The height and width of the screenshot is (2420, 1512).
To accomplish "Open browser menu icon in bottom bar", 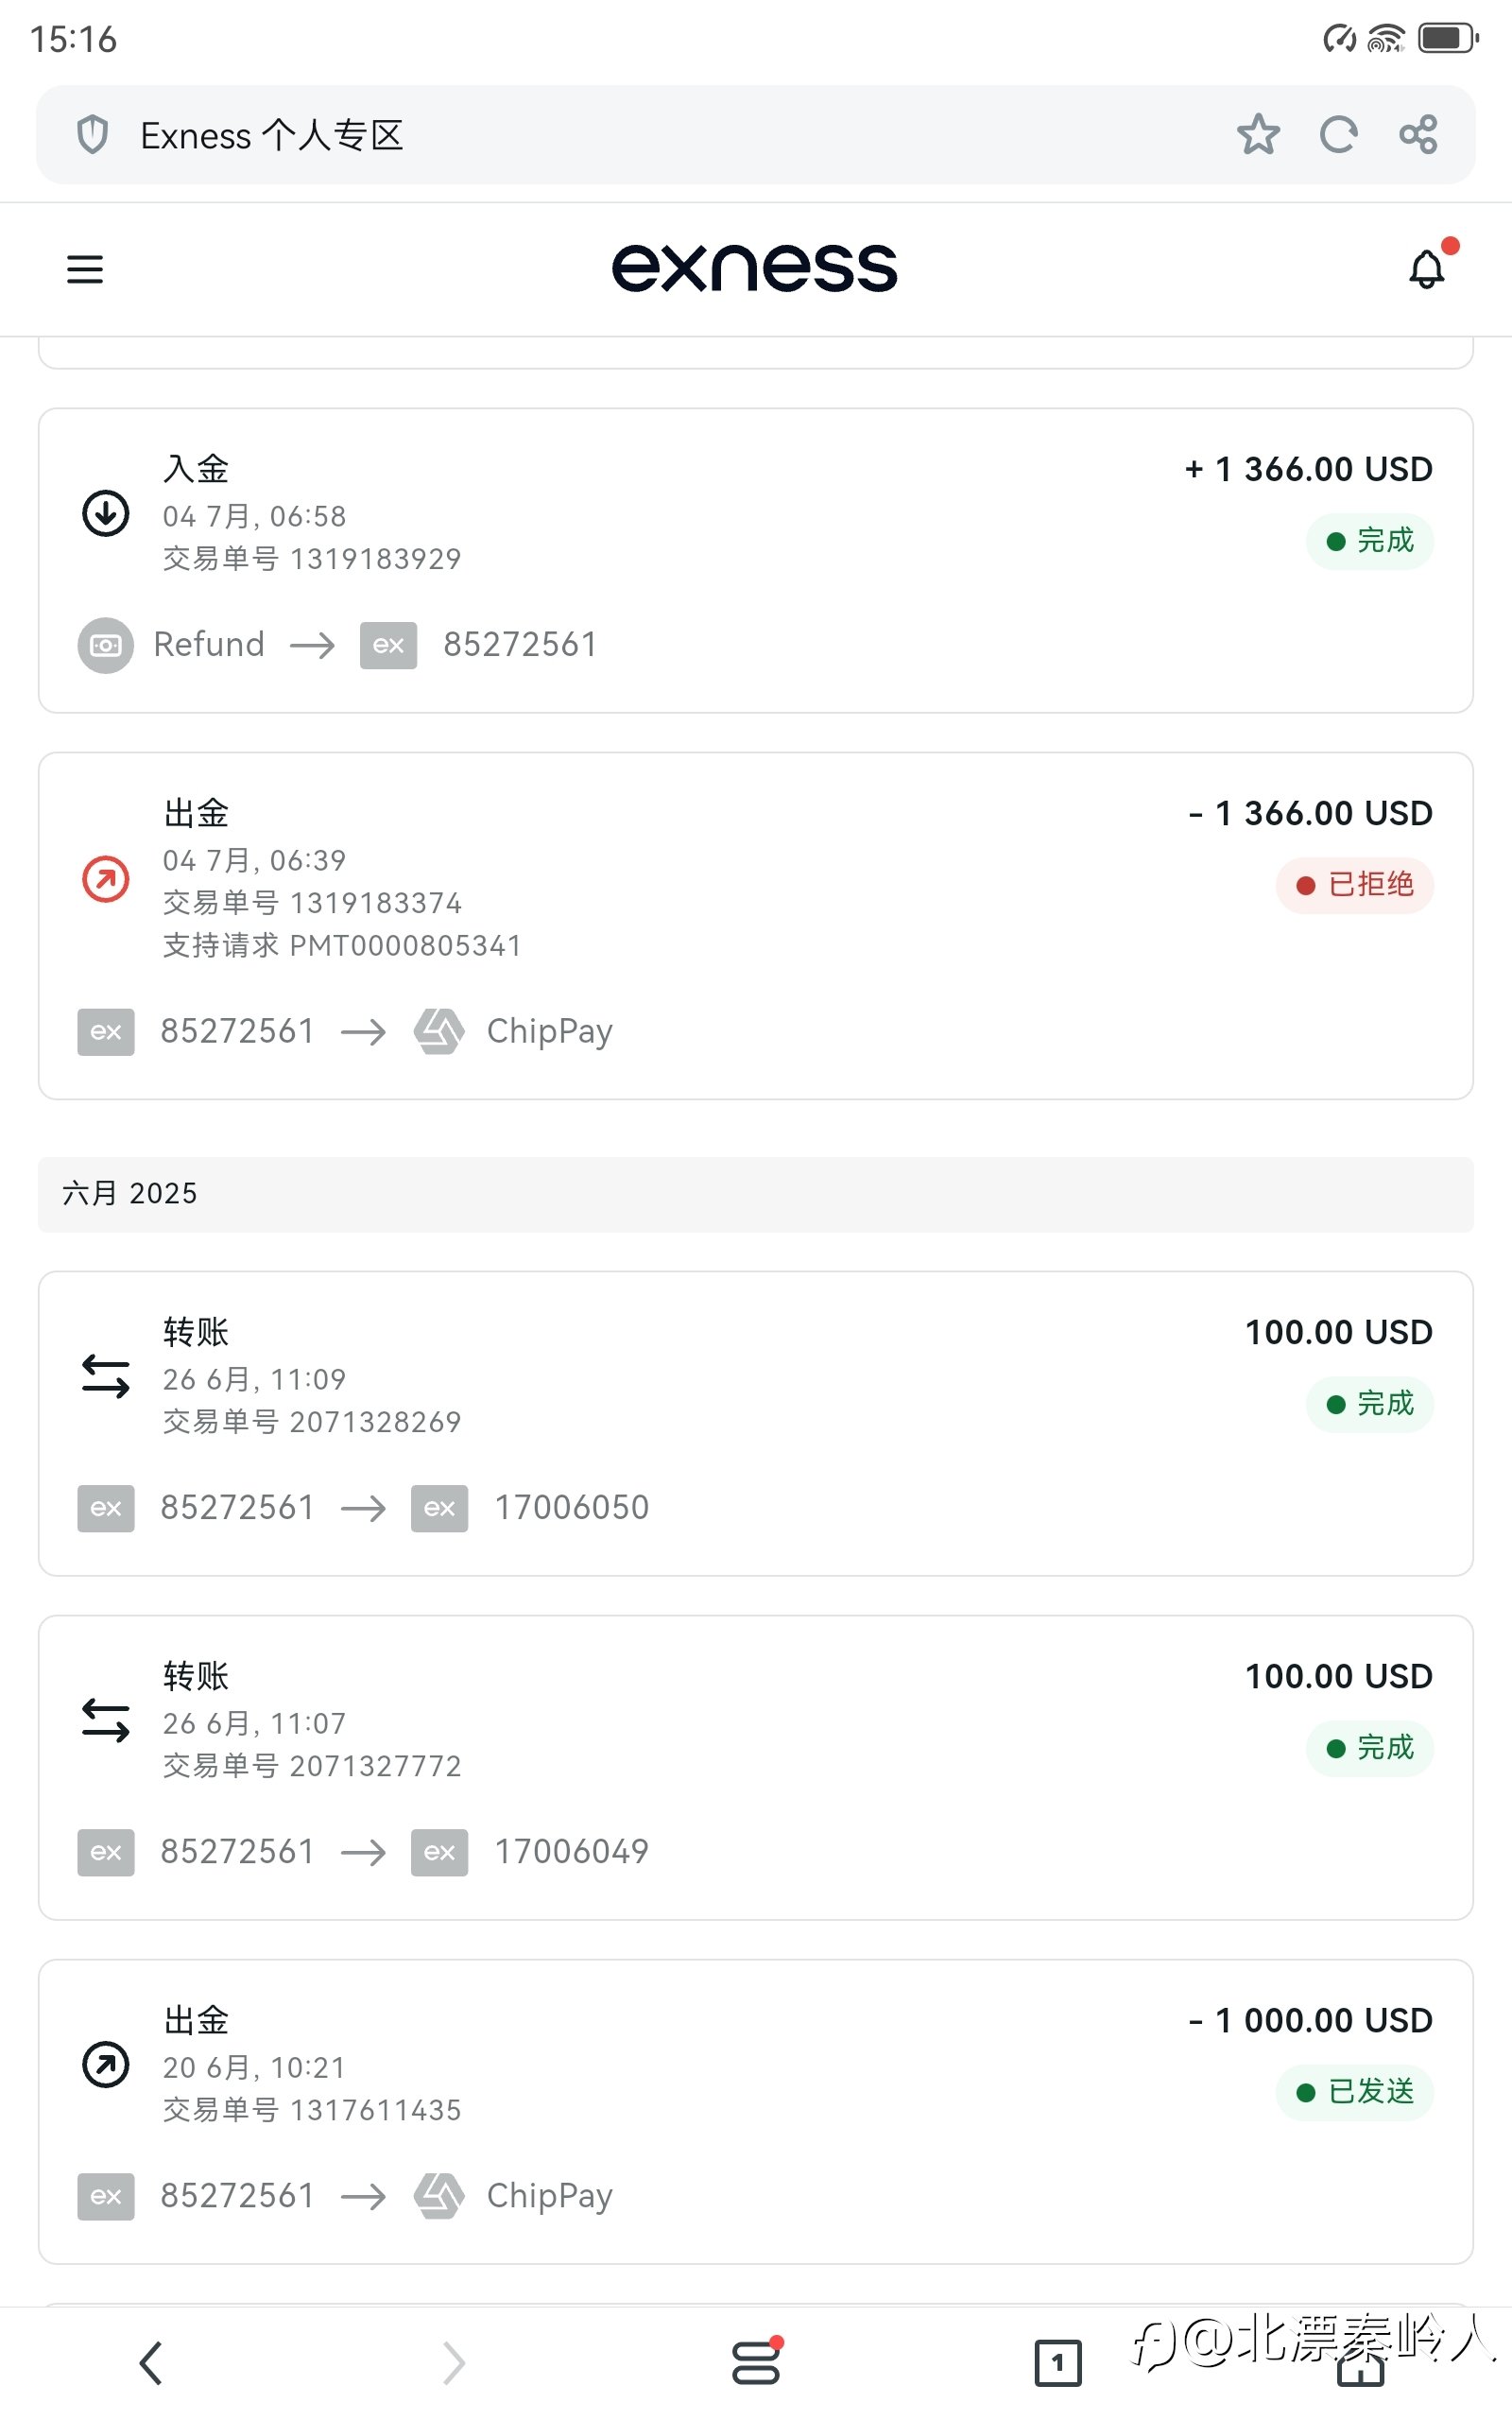I will (756, 2361).
